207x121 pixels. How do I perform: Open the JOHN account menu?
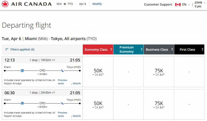tap(199, 4)
